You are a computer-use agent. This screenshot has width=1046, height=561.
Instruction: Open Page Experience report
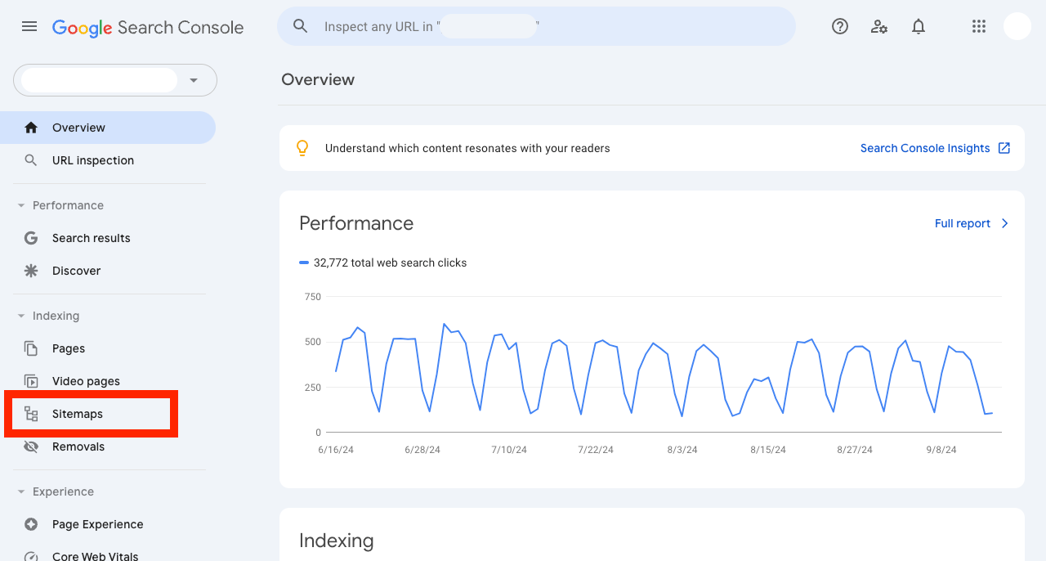point(108,524)
